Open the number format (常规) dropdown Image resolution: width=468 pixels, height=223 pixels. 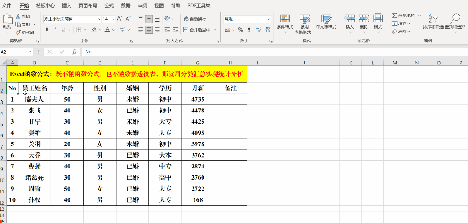pyautogui.click(x=269, y=19)
